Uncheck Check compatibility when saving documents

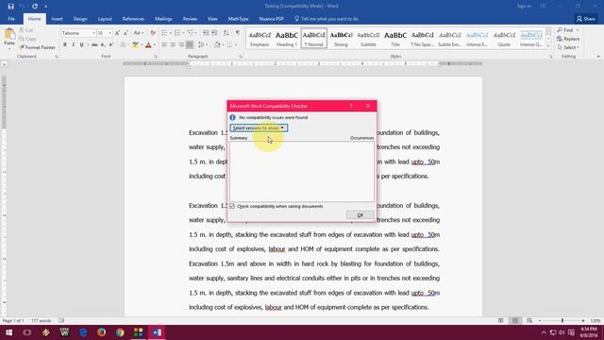(232, 206)
